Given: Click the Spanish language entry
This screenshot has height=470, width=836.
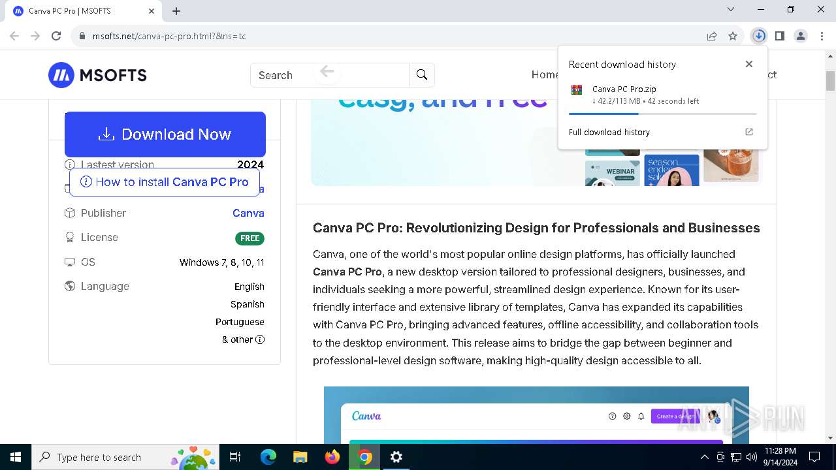Looking at the screenshot, I should [x=248, y=304].
